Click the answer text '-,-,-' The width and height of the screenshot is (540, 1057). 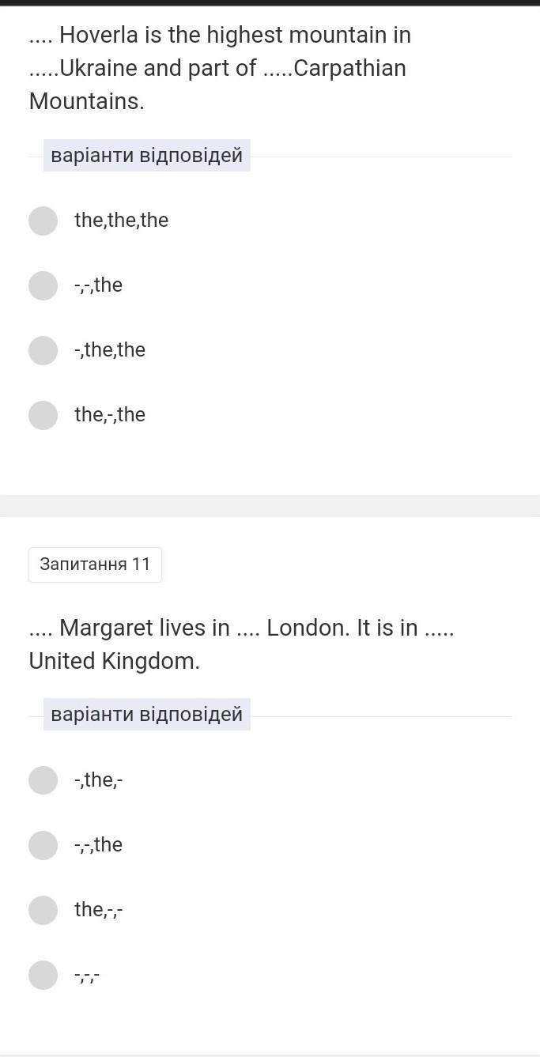(87, 976)
